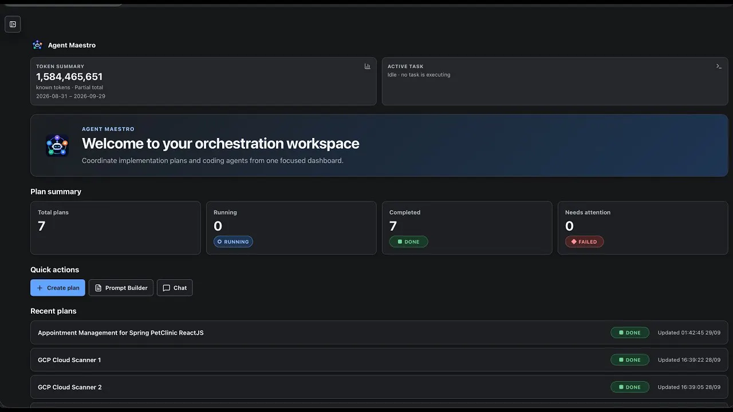Image resolution: width=733 pixels, height=412 pixels.
Task: Click the TOKEN SUMMARY label
Action: pos(60,66)
